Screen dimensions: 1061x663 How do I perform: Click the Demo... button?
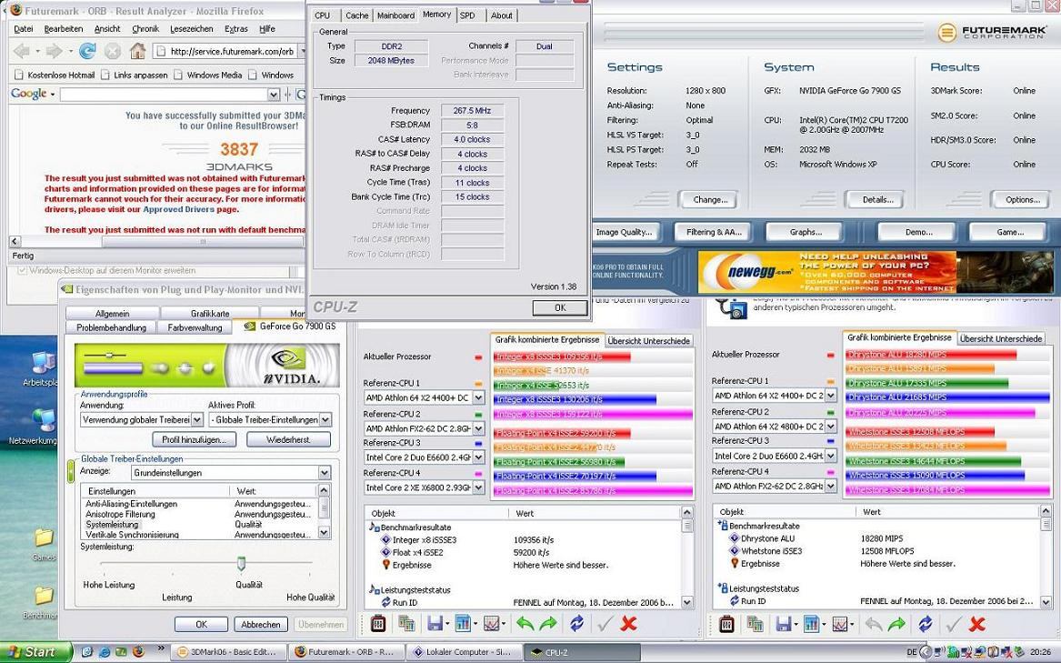(x=918, y=232)
